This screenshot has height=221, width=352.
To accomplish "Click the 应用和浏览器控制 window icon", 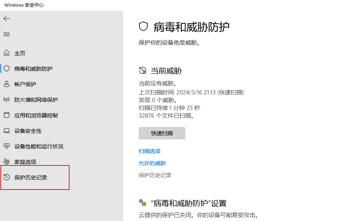I will tap(7, 115).
